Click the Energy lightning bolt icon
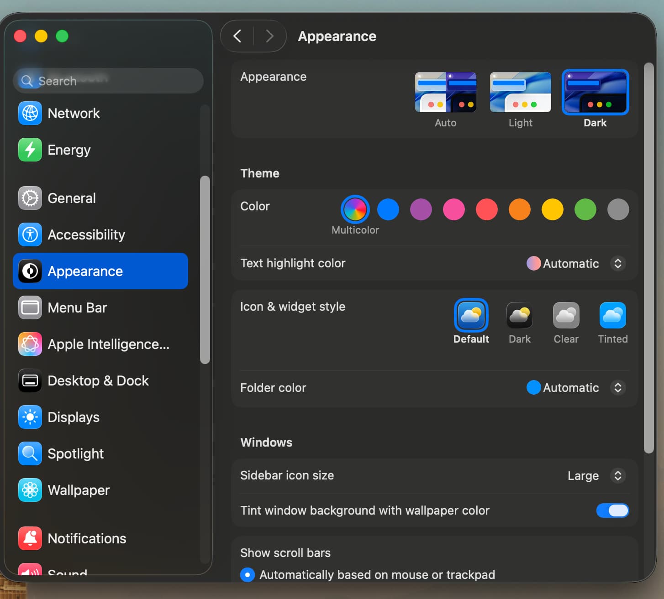Viewport: 664px width, 599px height. [x=30, y=150]
